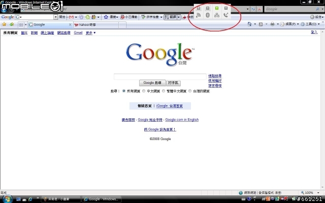Click the Refresh icon beside the address bar
The height and width of the screenshot is (203, 325).
[253, 9]
